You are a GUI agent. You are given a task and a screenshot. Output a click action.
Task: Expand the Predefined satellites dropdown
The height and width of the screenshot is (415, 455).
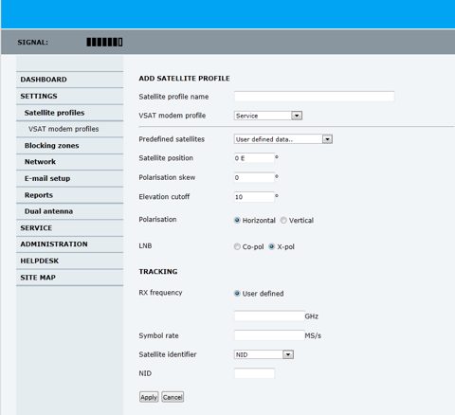coord(283,139)
